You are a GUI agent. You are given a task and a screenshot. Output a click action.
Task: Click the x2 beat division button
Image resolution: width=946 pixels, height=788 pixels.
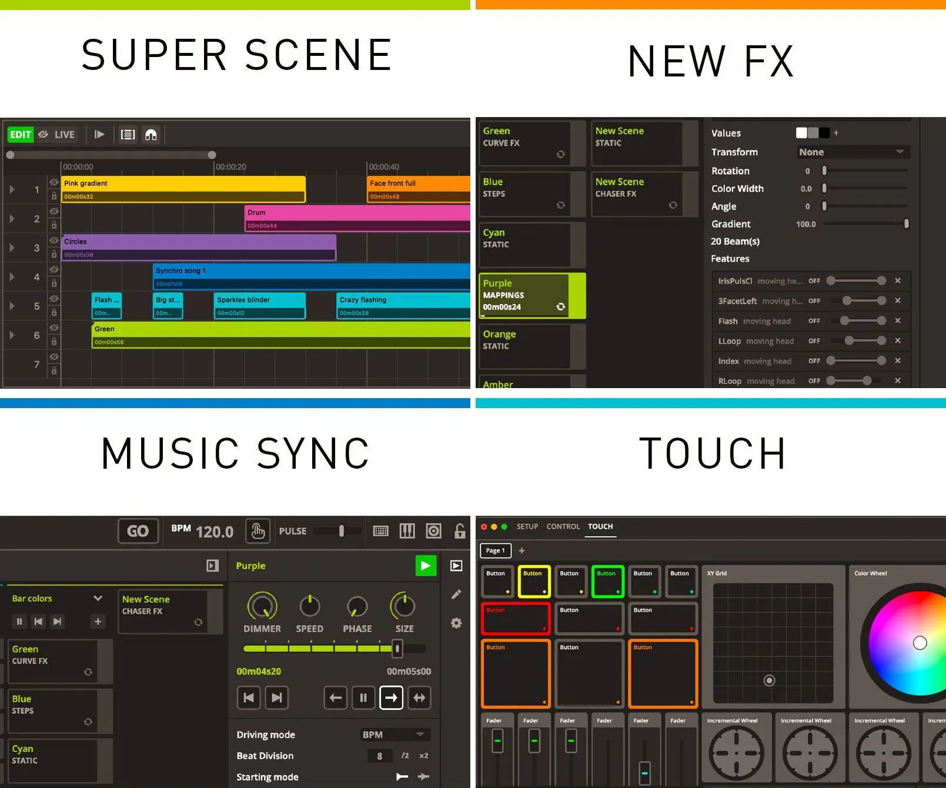424,756
